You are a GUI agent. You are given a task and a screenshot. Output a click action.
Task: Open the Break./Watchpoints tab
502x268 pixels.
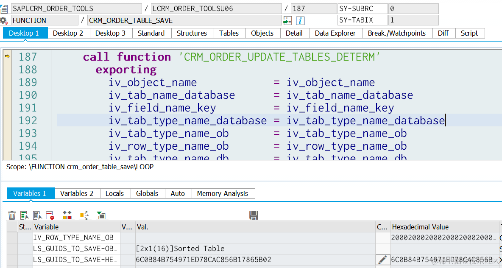(x=397, y=33)
